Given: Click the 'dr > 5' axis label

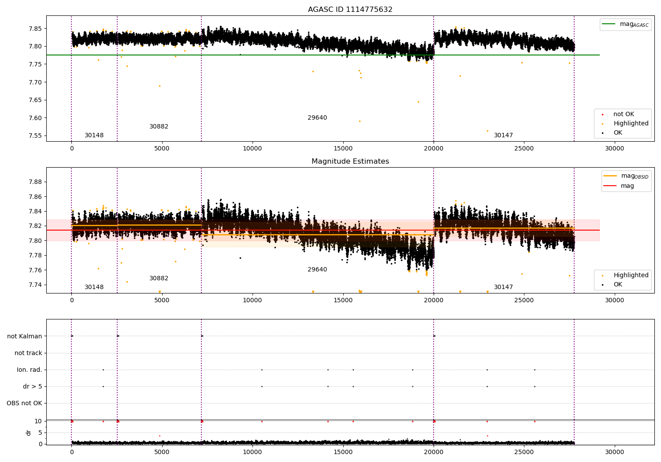Looking at the screenshot, I should pos(33,387).
